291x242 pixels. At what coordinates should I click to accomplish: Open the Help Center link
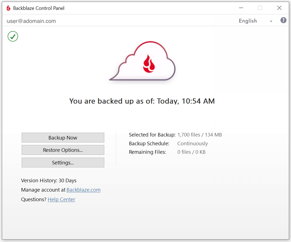point(61,200)
